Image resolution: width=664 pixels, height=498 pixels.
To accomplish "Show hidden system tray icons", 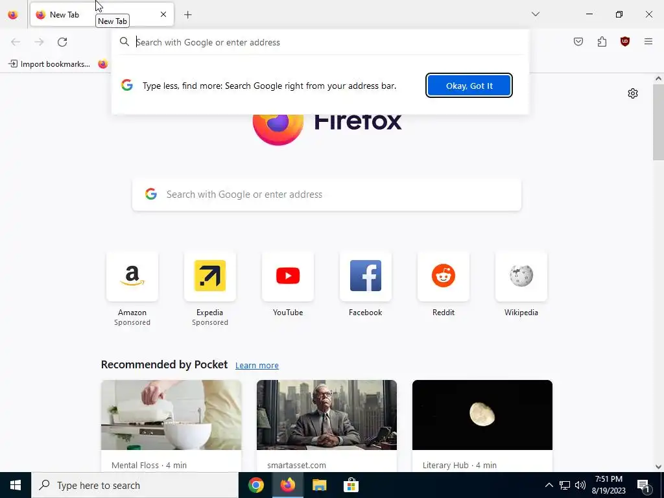I will (549, 485).
